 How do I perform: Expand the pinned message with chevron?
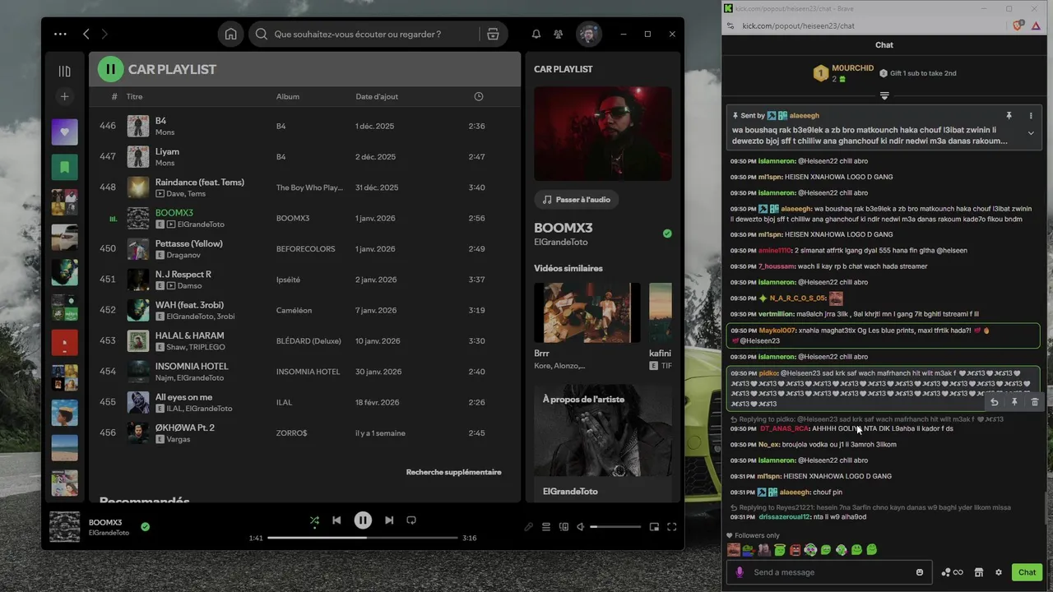click(x=1031, y=133)
